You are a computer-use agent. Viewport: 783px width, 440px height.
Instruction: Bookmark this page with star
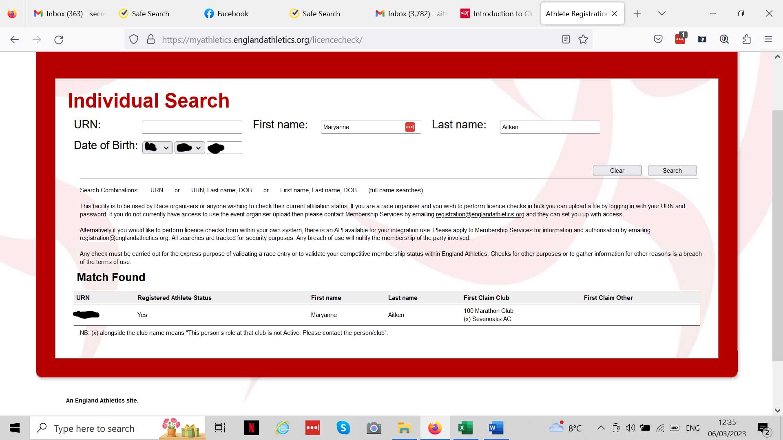[x=583, y=40]
